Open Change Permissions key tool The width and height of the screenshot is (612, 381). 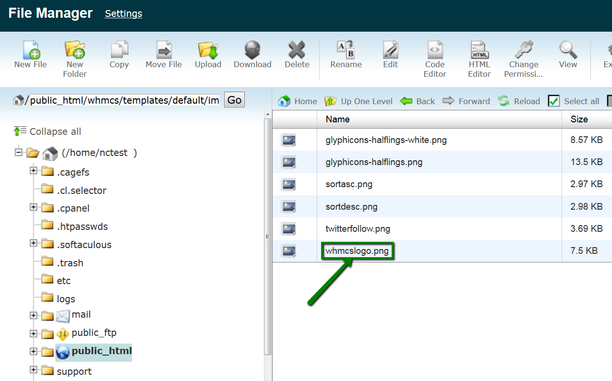[523, 50]
